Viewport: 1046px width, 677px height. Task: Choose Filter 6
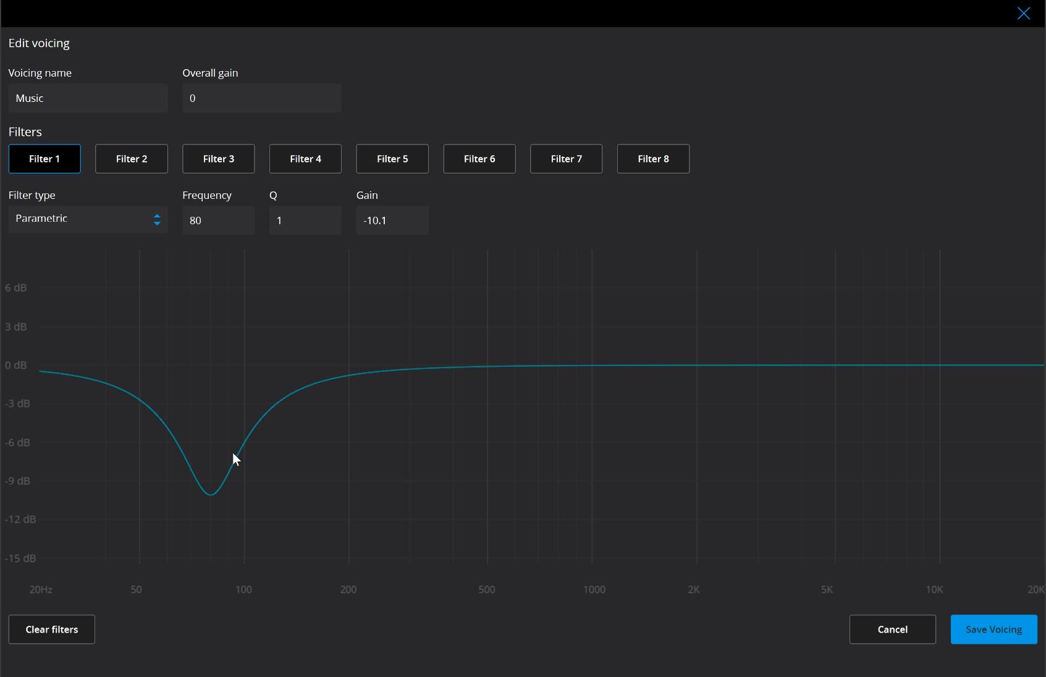tap(479, 159)
